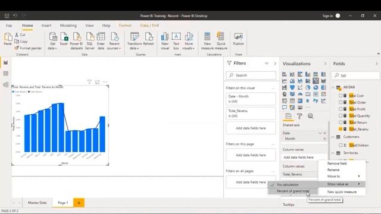
Task: Click the Refresh queries icon
Action: click(148, 37)
